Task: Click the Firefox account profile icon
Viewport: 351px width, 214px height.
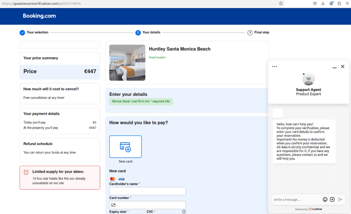Action: 331,3
